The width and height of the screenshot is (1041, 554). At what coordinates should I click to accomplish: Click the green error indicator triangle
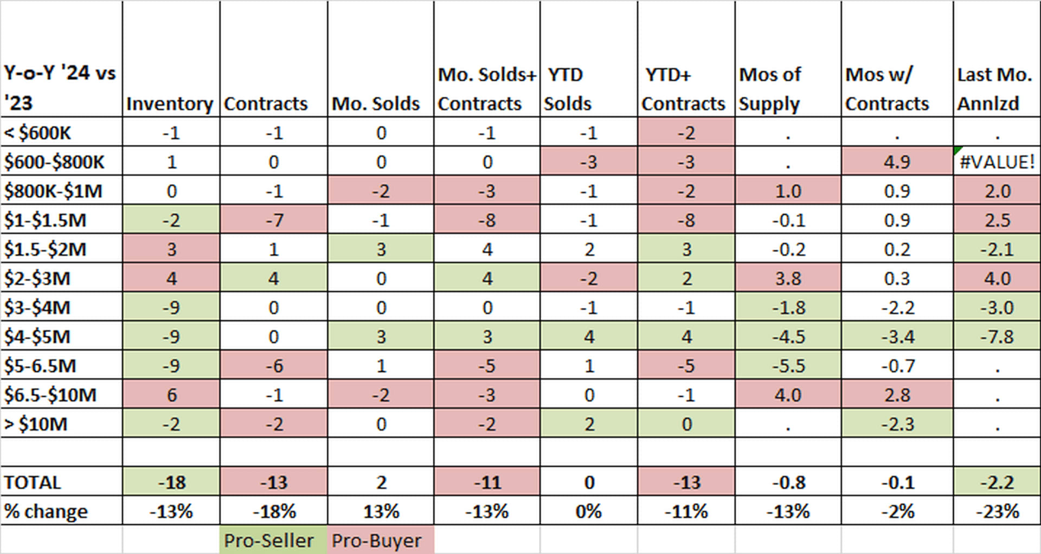(x=957, y=150)
